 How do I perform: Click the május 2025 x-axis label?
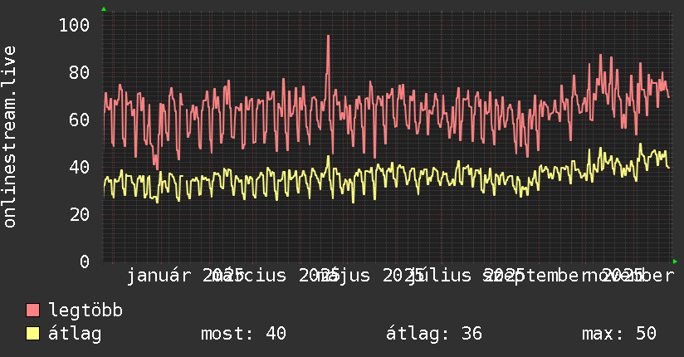(x=369, y=276)
